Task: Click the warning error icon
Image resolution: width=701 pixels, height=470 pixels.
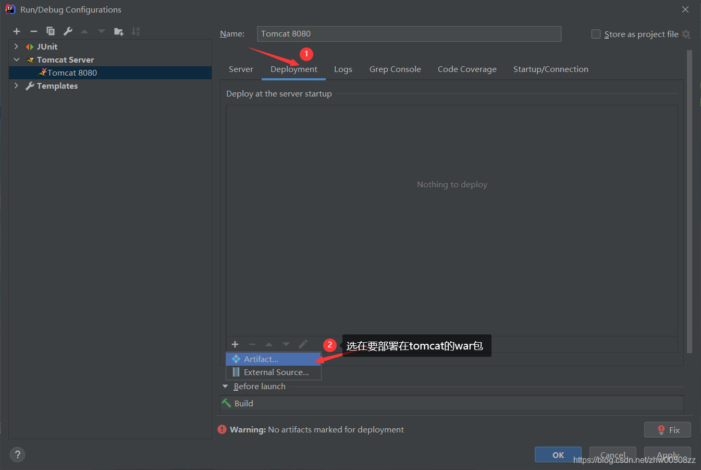Action: 222,429
